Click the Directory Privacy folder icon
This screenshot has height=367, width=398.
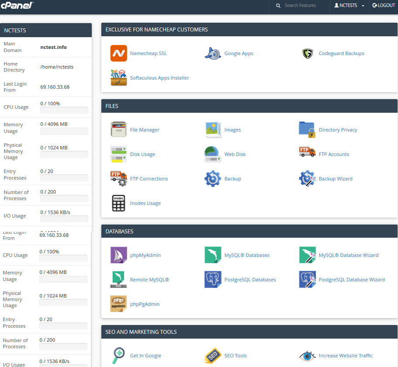coord(307,130)
